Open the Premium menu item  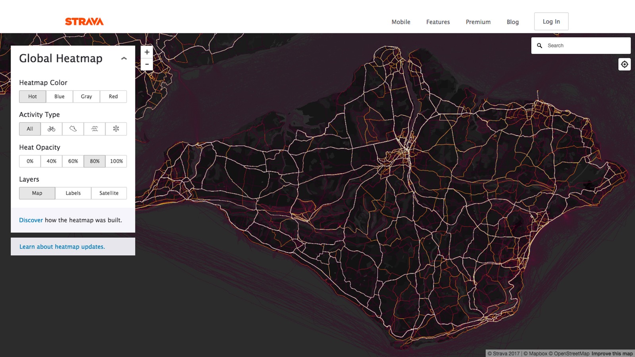tap(478, 22)
